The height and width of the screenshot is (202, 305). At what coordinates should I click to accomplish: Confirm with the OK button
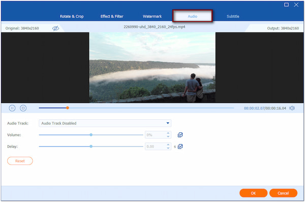click(x=253, y=193)
